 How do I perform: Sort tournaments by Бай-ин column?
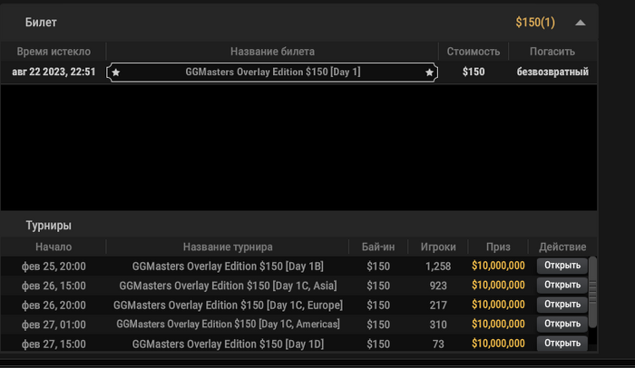(x=377, y=247)
